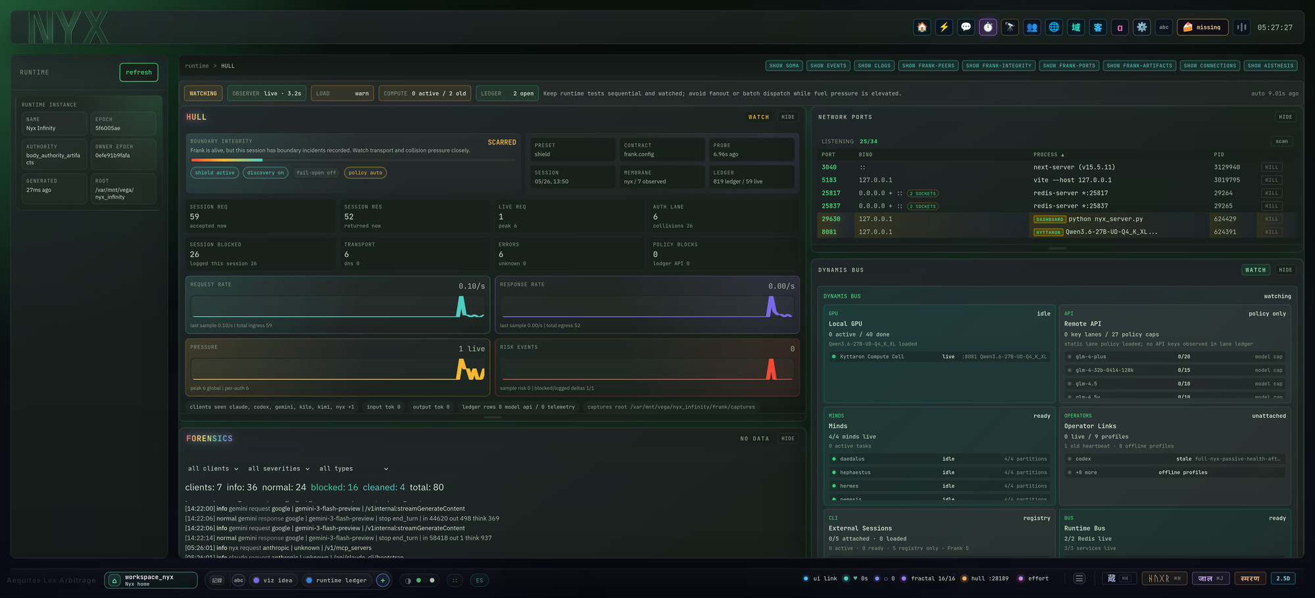The height and width of the screenshot is (598, 1315).
Task: Click the Request Rate chart
Action: click(x=337, y=307)
